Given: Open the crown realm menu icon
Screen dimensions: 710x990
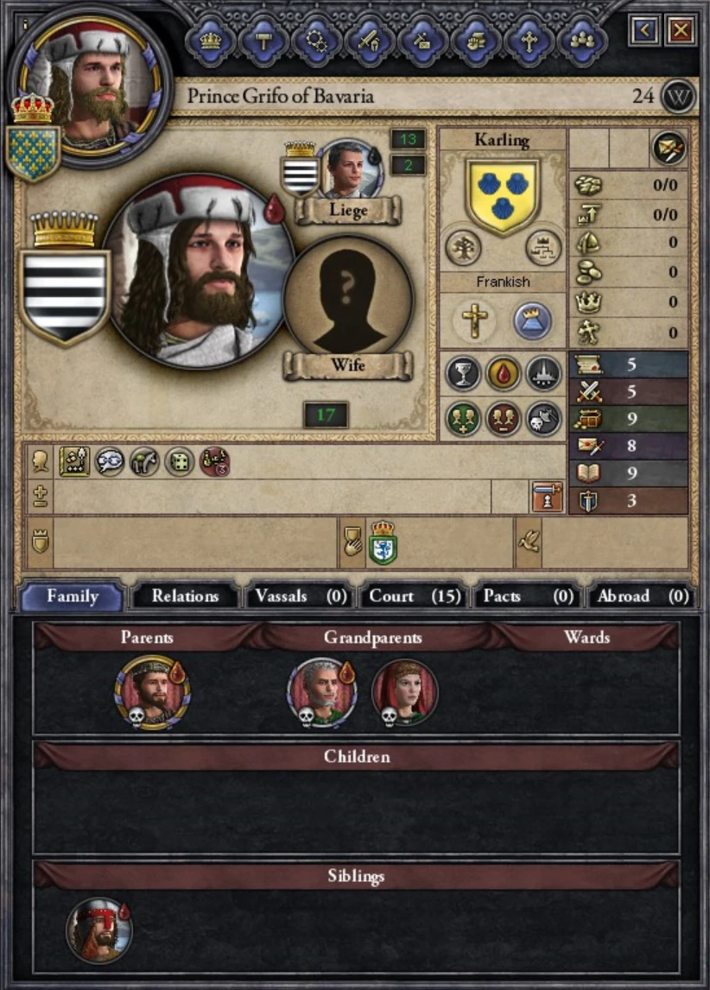Looking at the screenshot, I should pyautogui.click(x=210, y=41).
